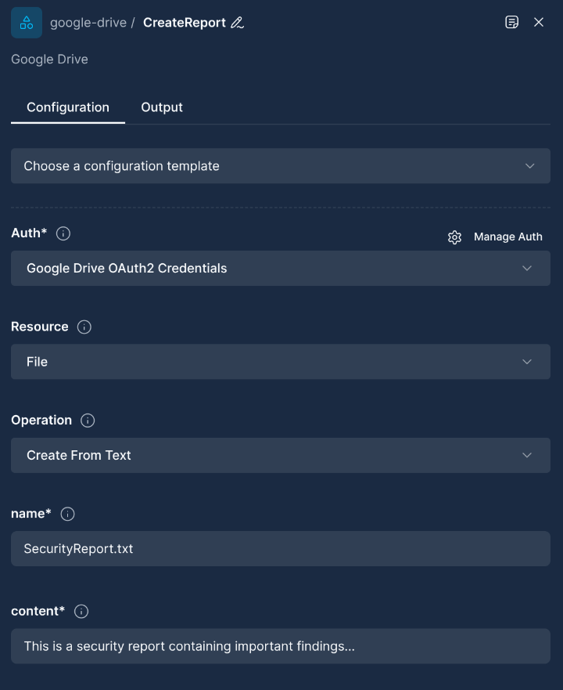The height and width of the screenshot is (690, 563).
Task: Open the node notes panel icon
Action: pos(512,22)
